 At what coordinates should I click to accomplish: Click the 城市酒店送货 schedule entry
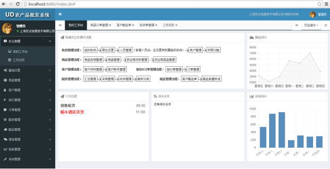click(72, 112)
